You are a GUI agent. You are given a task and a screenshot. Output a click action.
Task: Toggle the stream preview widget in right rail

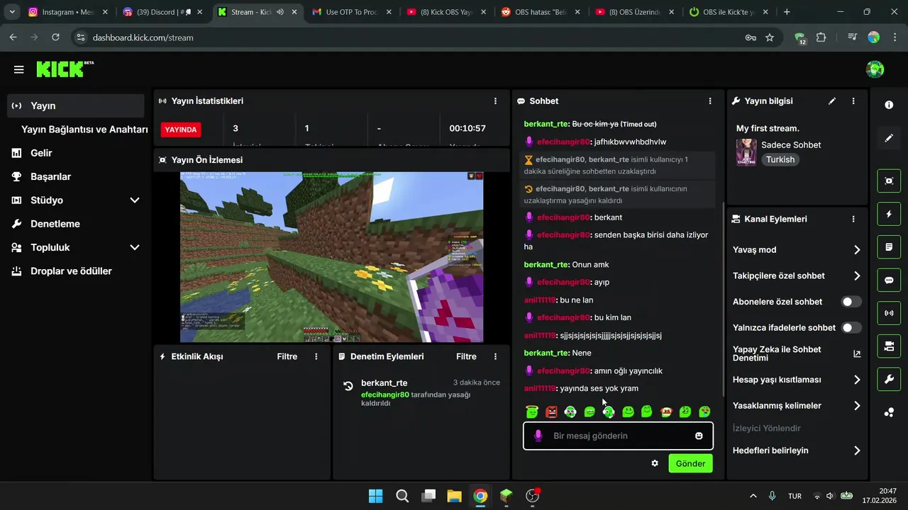pyautogui.click(x=889, y=181)
